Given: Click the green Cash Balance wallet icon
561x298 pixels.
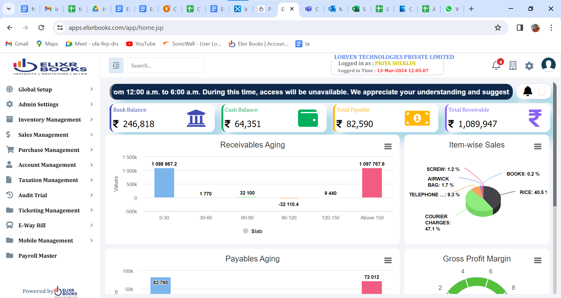Looking at the screenshot, I should coord(308,118).
